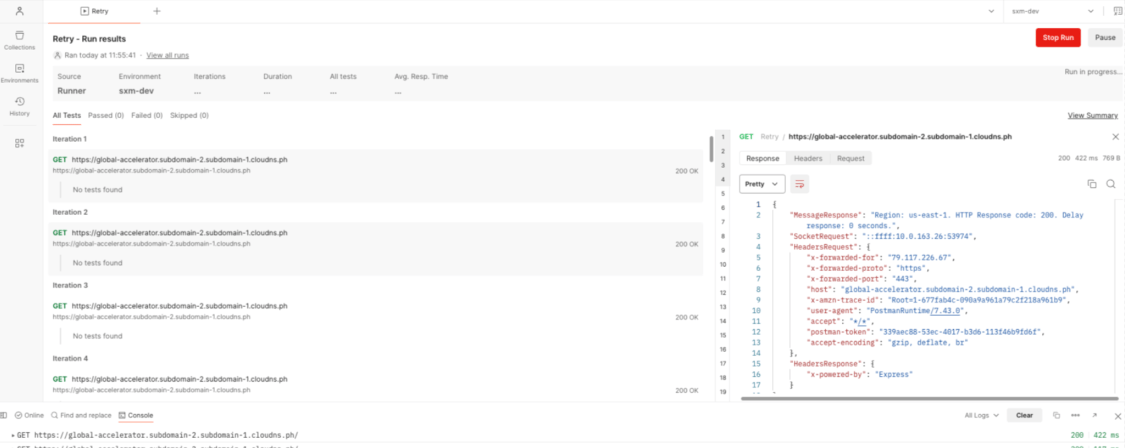Click the 200 OK status of Iteration 3
Viewport: 1125px width, 448px height.
686,317
